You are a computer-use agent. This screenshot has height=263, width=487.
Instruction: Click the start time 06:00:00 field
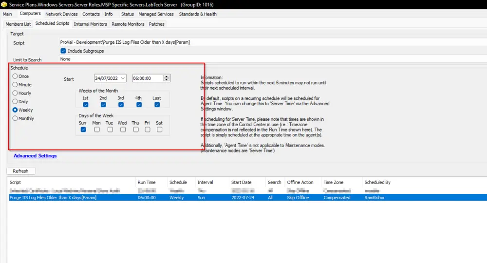pyautogui.click(x=148, y=78)
